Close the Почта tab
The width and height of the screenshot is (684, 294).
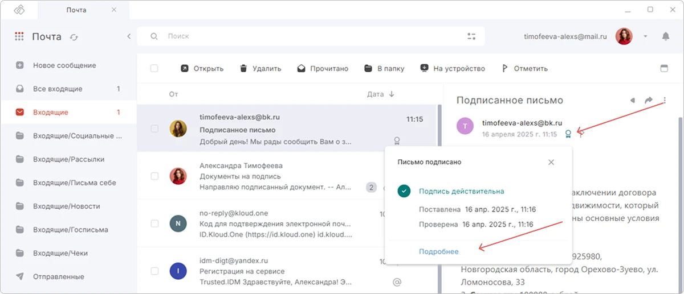[x=114, y=10]
